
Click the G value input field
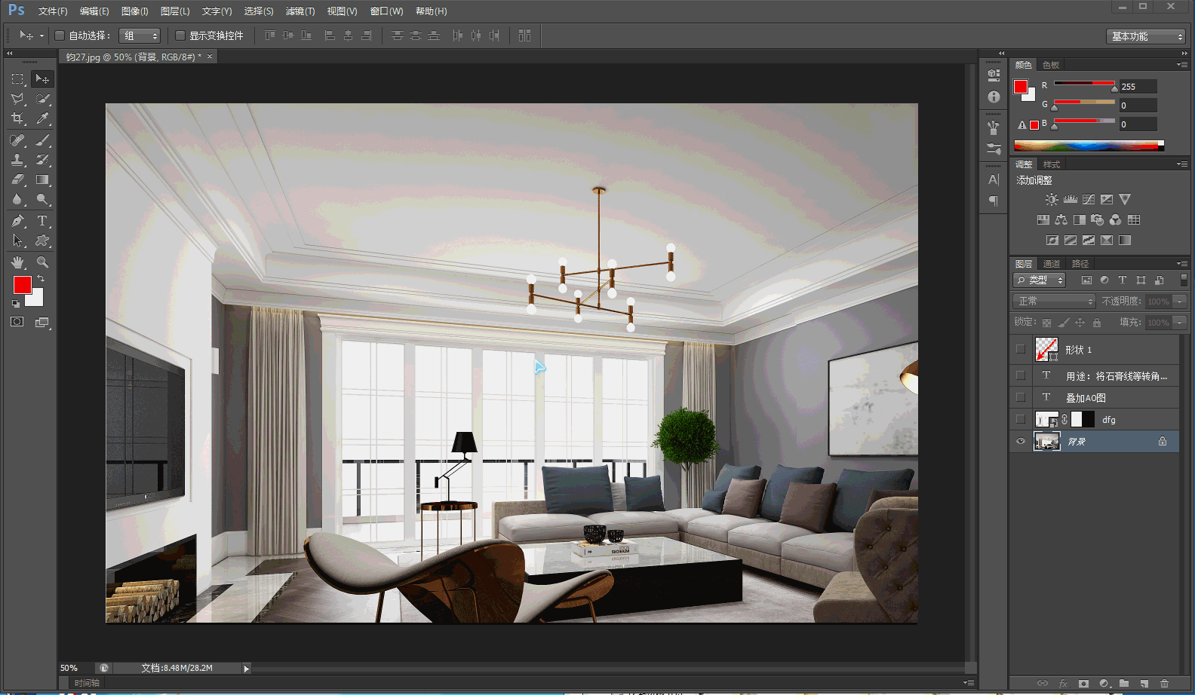tap(1138, 106)
